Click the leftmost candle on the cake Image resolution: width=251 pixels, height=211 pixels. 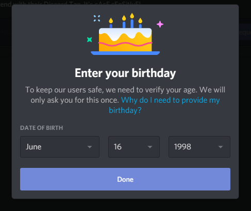(x=111, y=23)
